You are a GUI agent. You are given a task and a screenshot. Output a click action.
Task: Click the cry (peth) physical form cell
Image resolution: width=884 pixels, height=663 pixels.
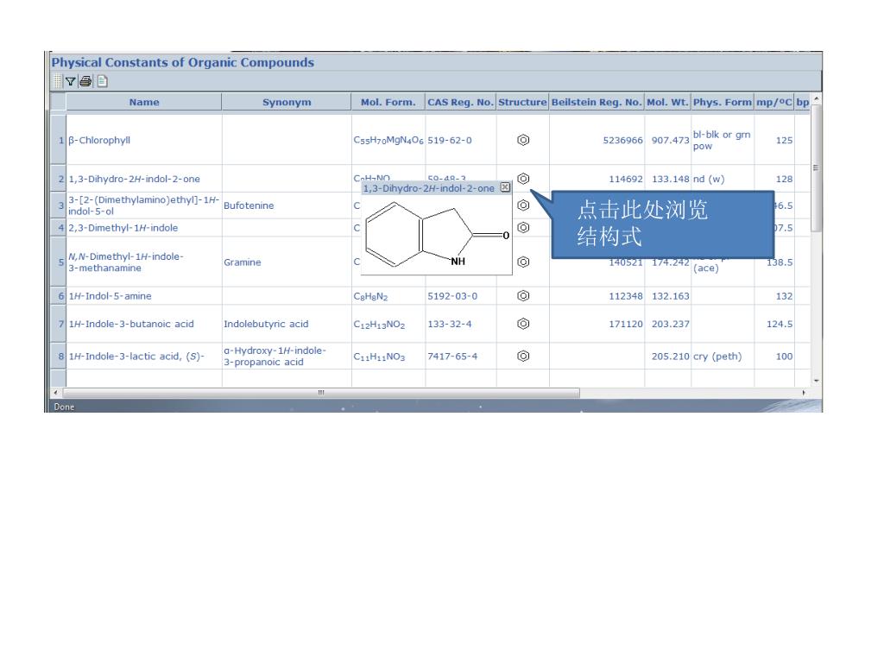tap(723, 357)
